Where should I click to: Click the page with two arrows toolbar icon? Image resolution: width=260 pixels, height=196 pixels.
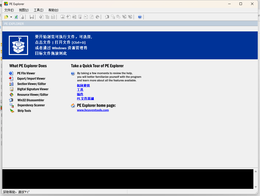click(92, 17)
